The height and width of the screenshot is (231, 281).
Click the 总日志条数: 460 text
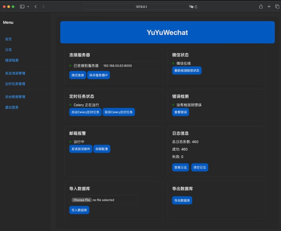coord(185,142)
